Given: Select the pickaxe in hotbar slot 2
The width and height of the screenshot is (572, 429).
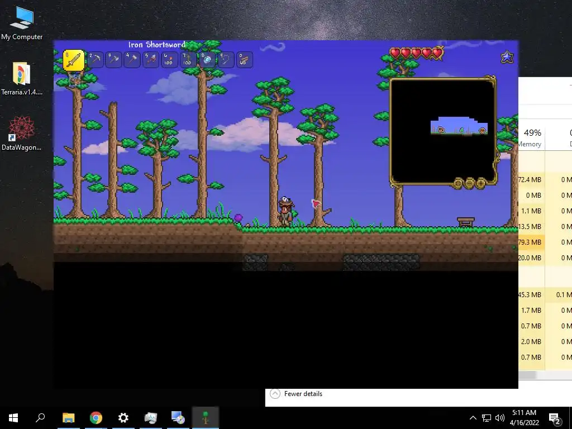Looking at the screenshot, I should 95,59.
